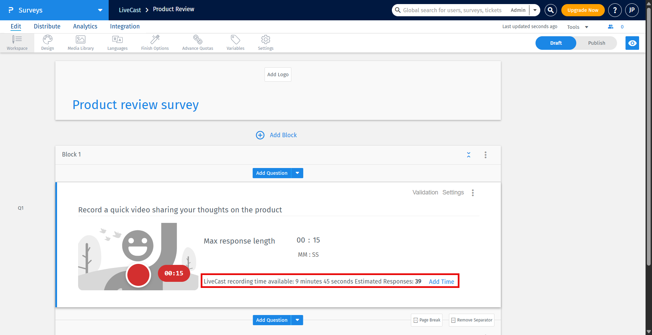Open the Languages settings
This screenshot has height=335, width=652.
(117, 42)
